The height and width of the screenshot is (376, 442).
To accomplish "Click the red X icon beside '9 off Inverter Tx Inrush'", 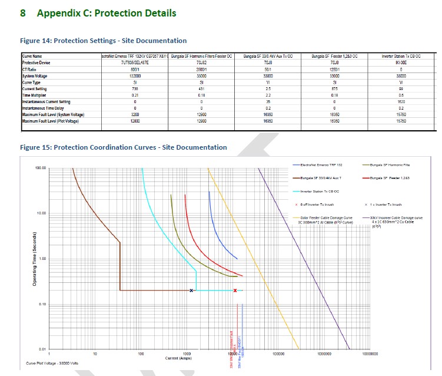I will click(x=296, y=204).
